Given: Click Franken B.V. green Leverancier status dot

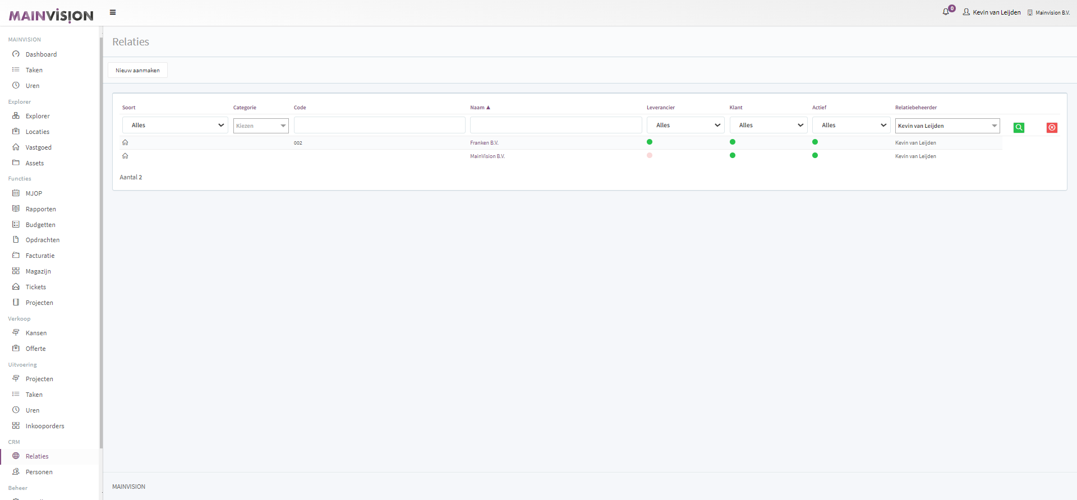Looking at the screenshot, I should (650, 142).
